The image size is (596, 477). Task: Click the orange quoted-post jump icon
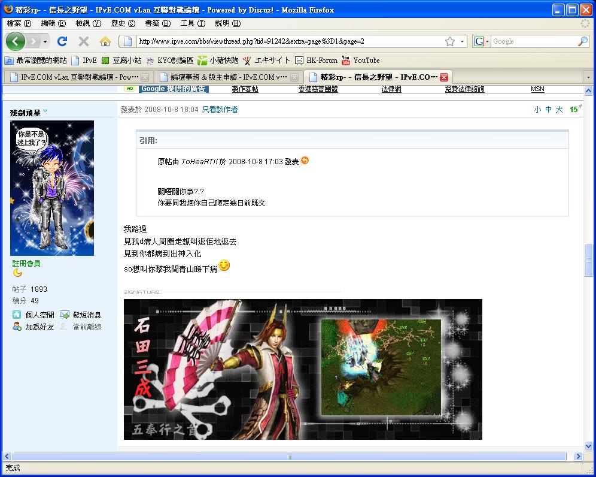point(305,161)
